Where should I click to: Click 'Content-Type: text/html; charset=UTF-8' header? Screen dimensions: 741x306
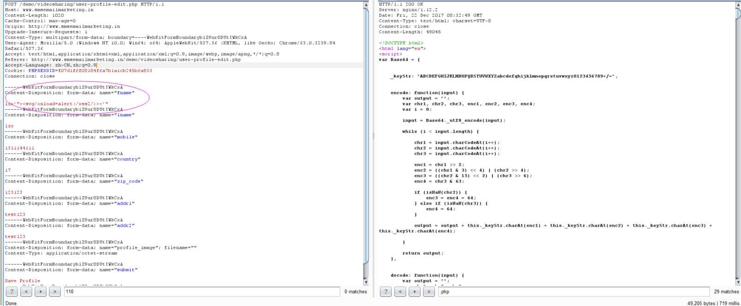[x=435, y=21]
